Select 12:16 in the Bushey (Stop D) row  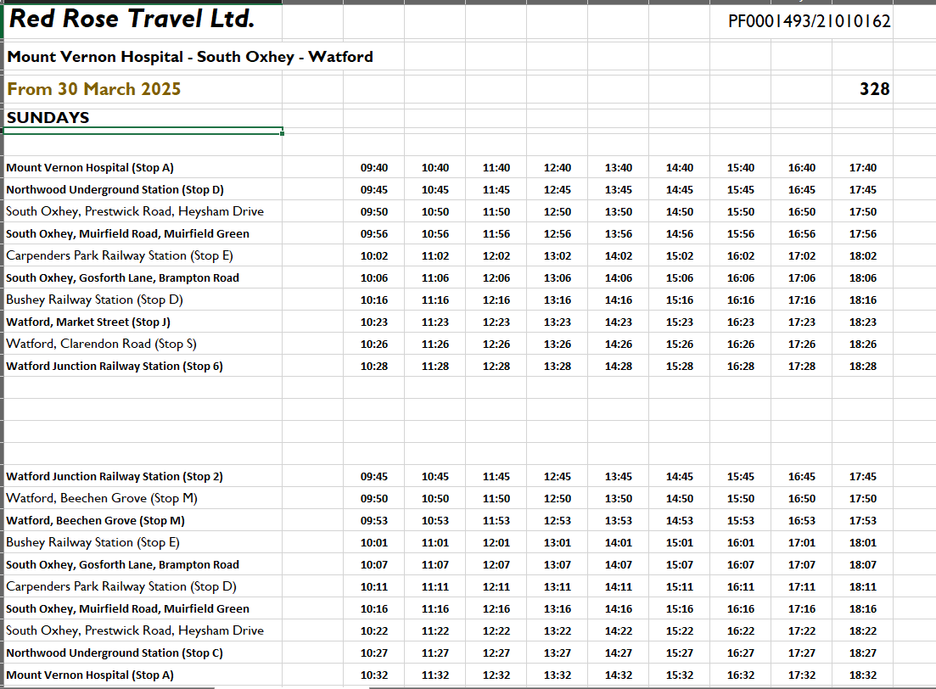click(496, 300)
